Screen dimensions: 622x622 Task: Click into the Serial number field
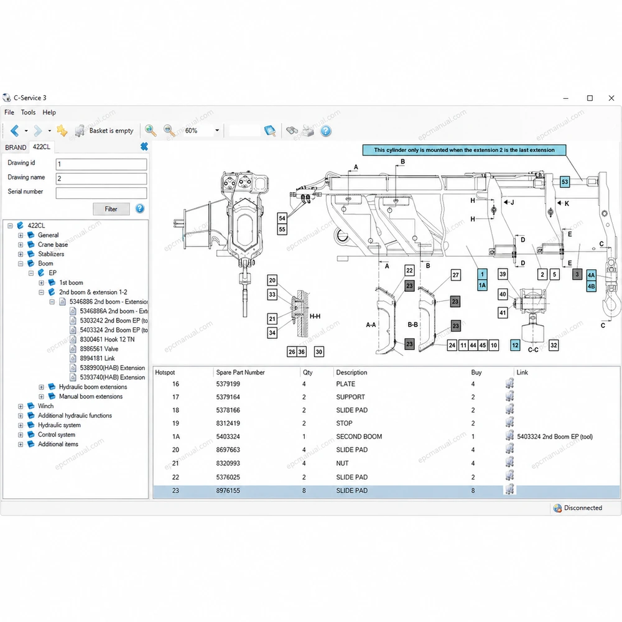pos(101,193)
